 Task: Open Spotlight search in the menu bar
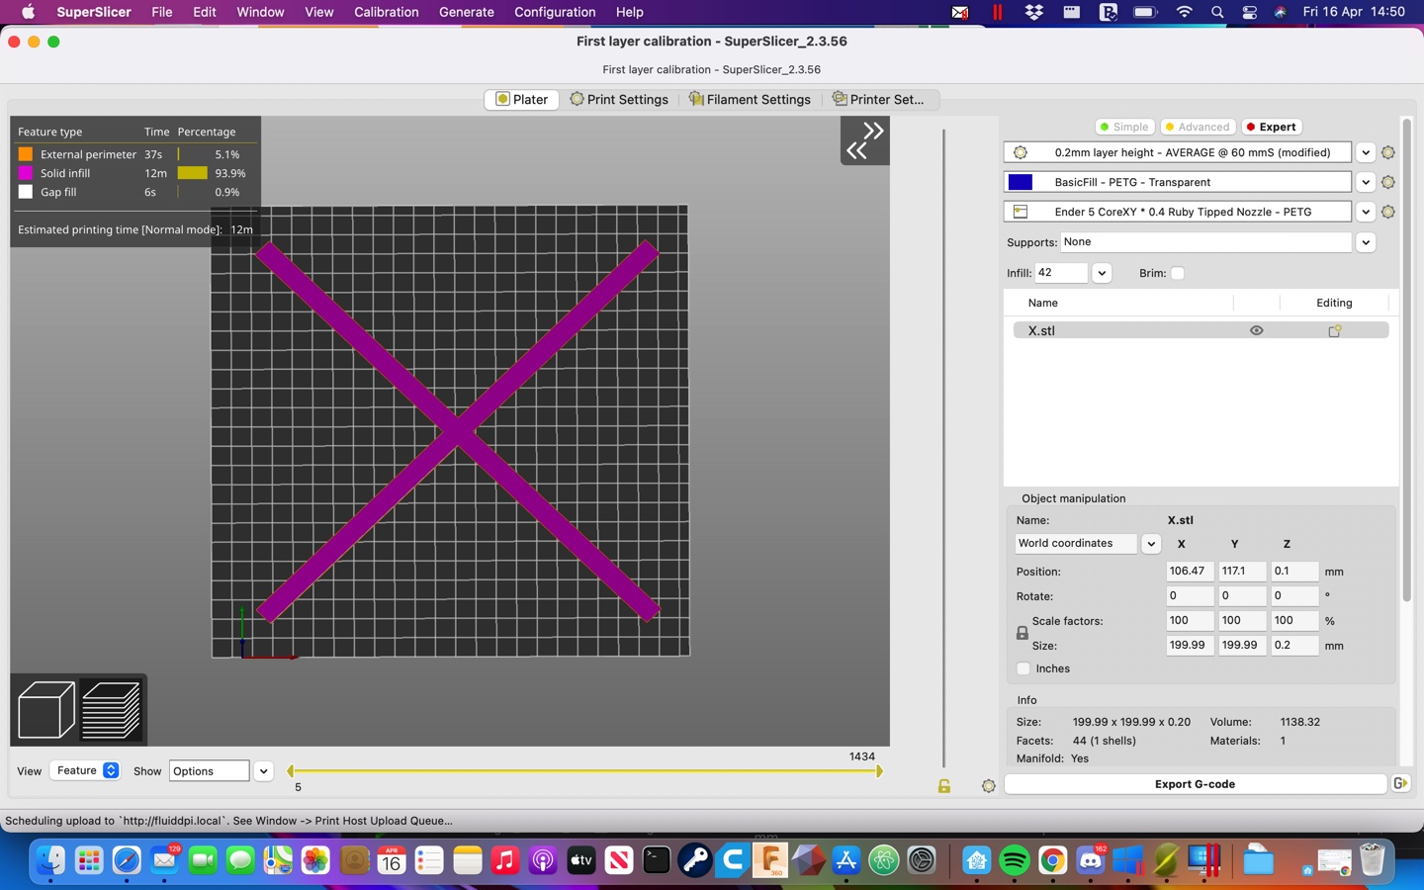1216,12
